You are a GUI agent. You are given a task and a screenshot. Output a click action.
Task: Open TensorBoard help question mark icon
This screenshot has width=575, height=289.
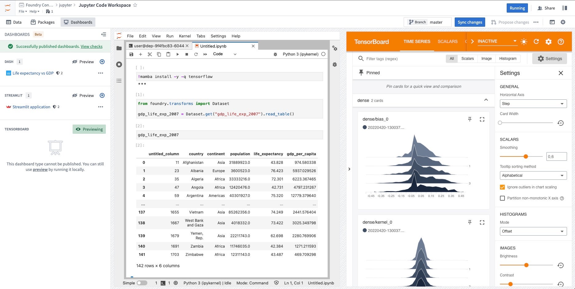561,41
